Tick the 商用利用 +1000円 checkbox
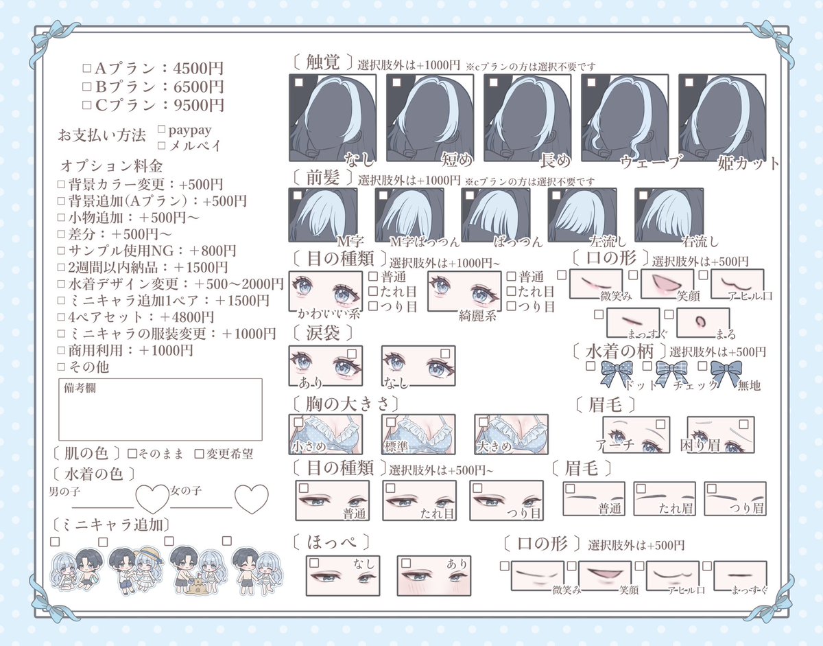The width and height of the screenshot is (823, 646). pos(61,350)
